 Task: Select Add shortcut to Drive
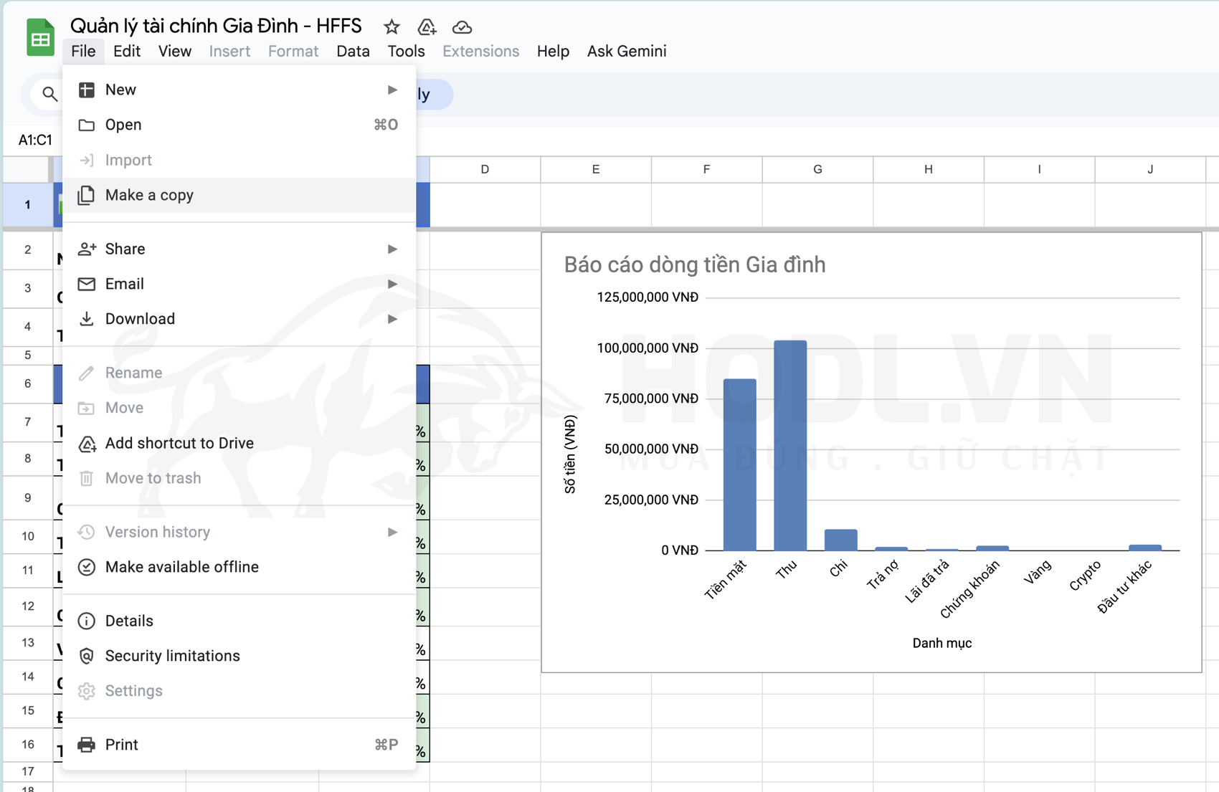179,443
